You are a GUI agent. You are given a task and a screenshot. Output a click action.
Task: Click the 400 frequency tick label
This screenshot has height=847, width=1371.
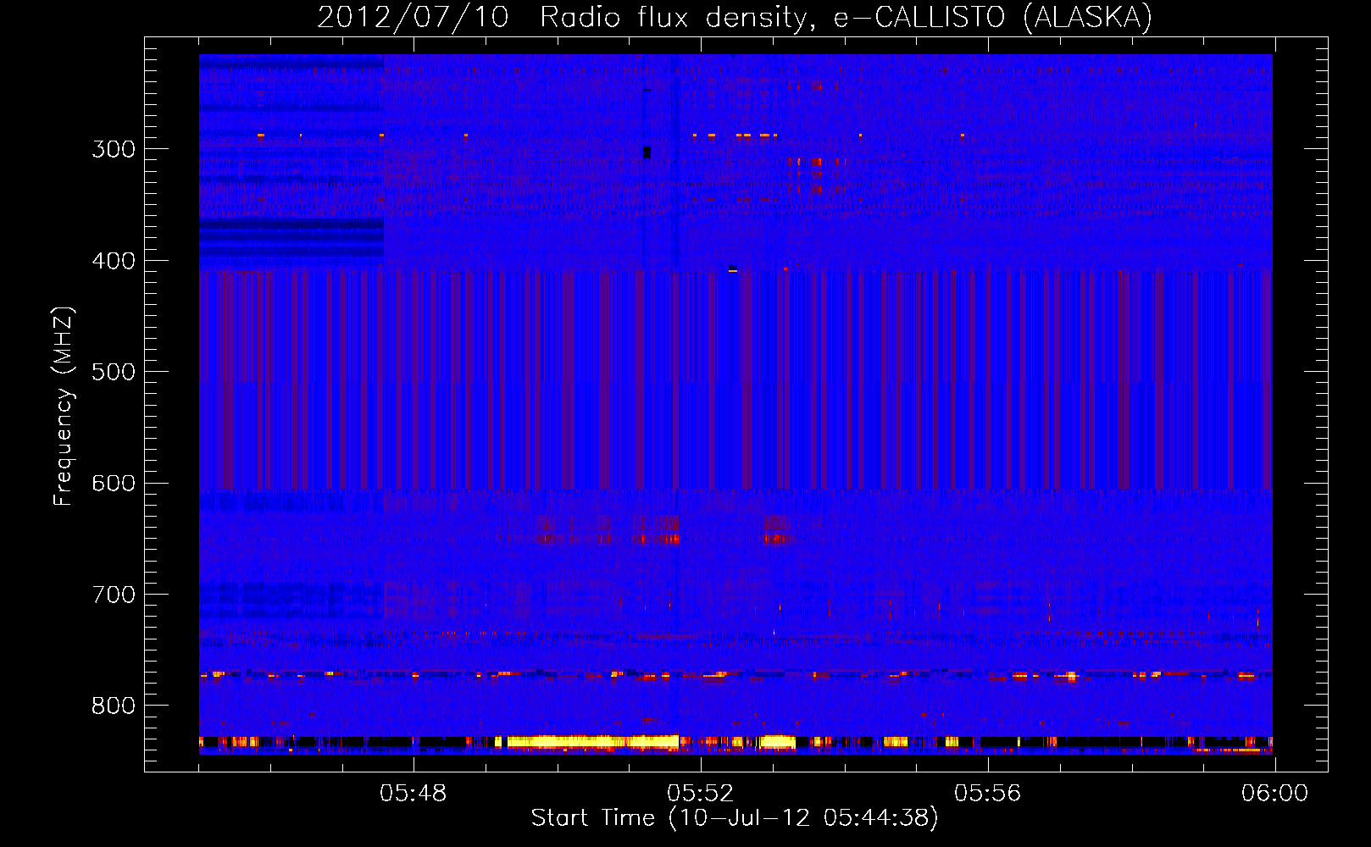tap(114, 261)
